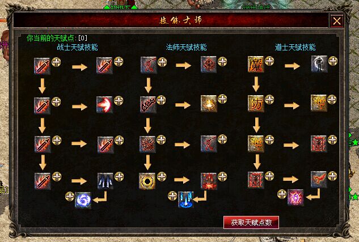
Task: Add a point to the purple orb skill
Action: 282,194
